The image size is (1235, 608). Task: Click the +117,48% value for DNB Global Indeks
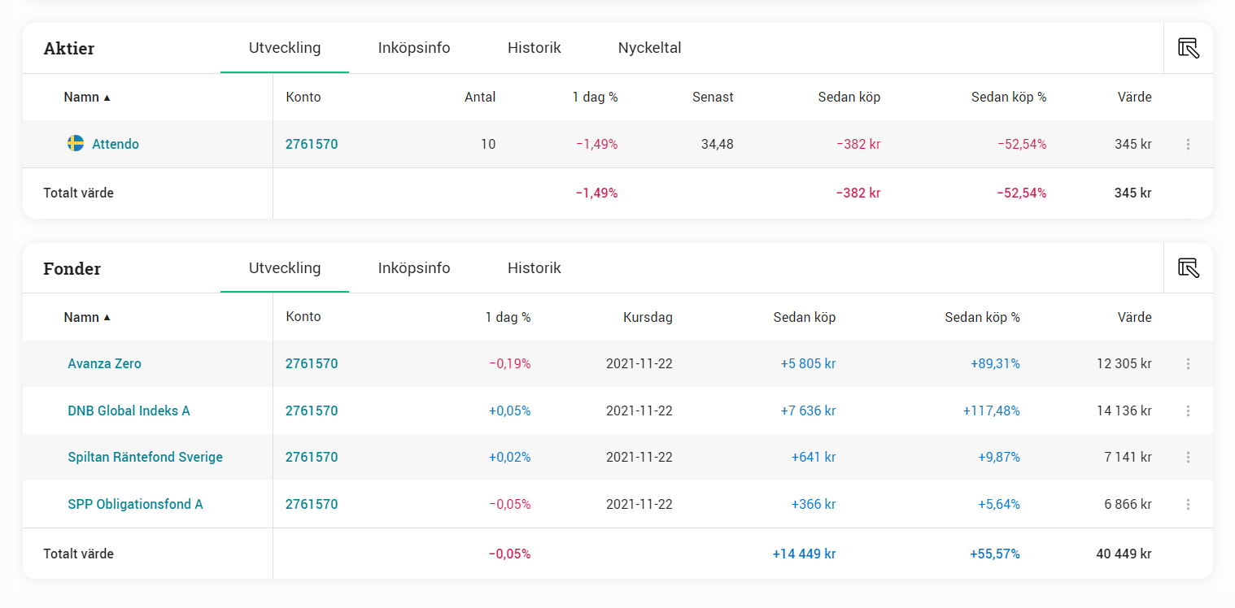[992, 411]
